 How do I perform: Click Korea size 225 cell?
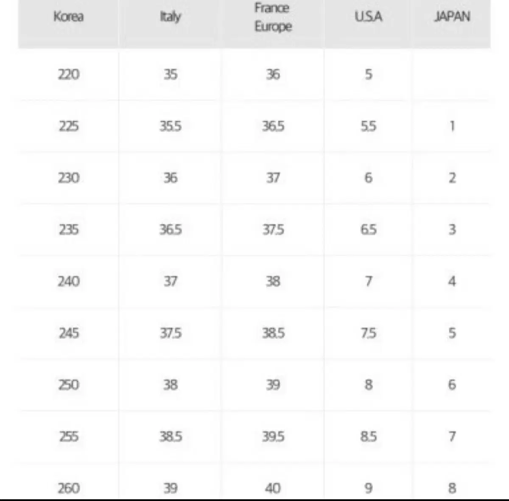coord(68,126)
